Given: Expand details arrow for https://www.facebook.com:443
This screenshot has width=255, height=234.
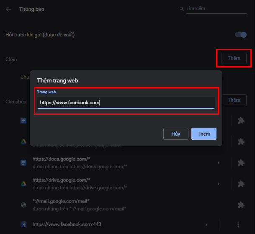Looking at the screenshot, I should click(206, 225).
